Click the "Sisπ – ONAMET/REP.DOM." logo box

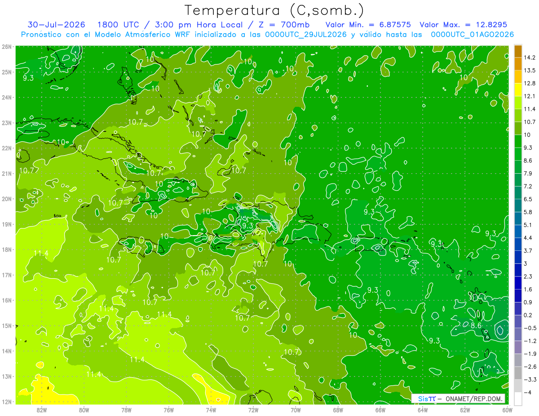(458, 398)
